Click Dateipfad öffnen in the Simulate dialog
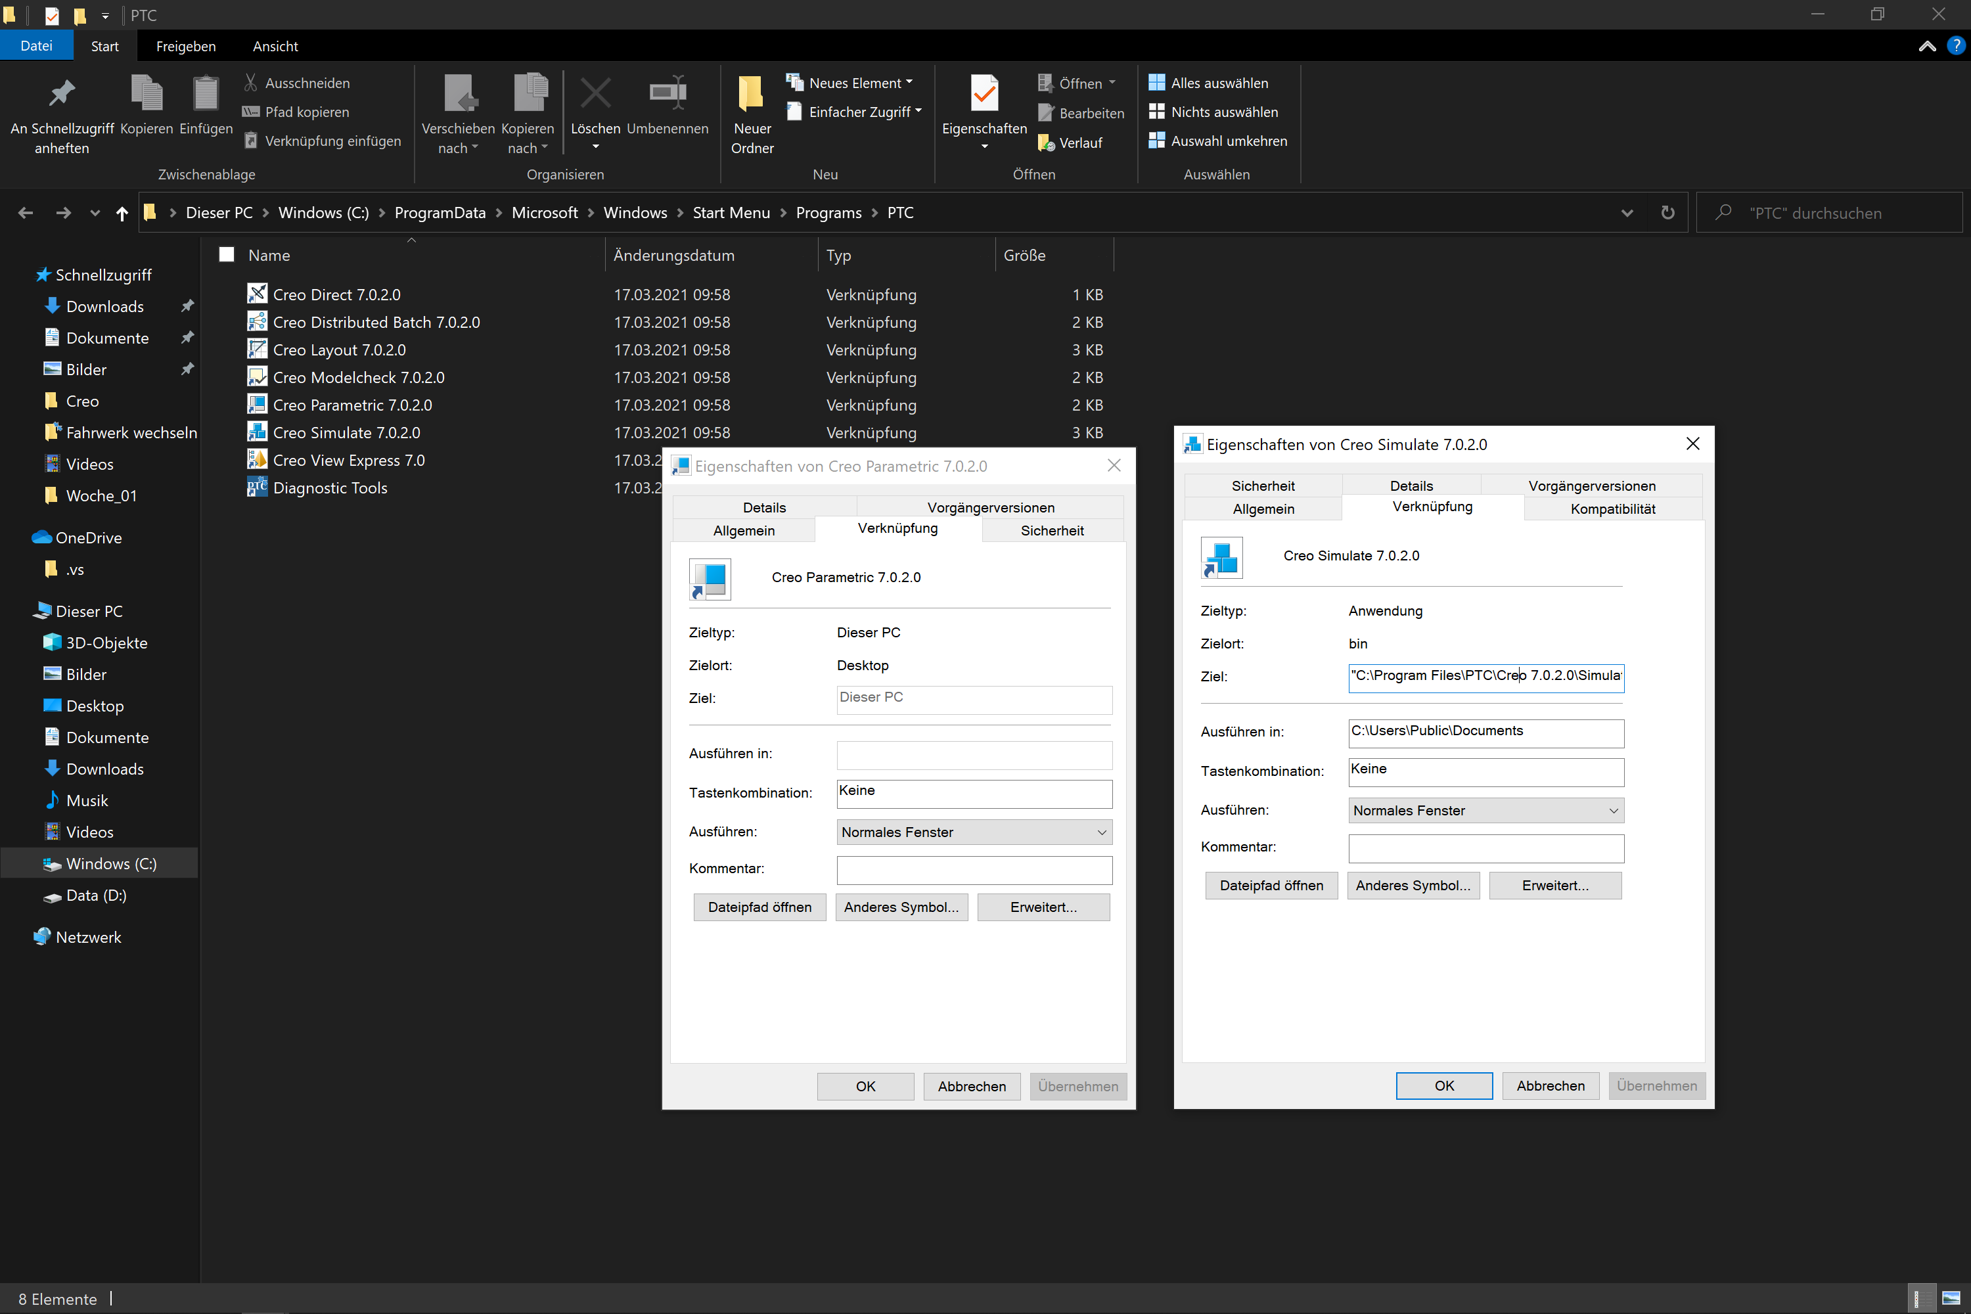1971x1314 pixels. pyautogui.click(x=1271, y=885)
